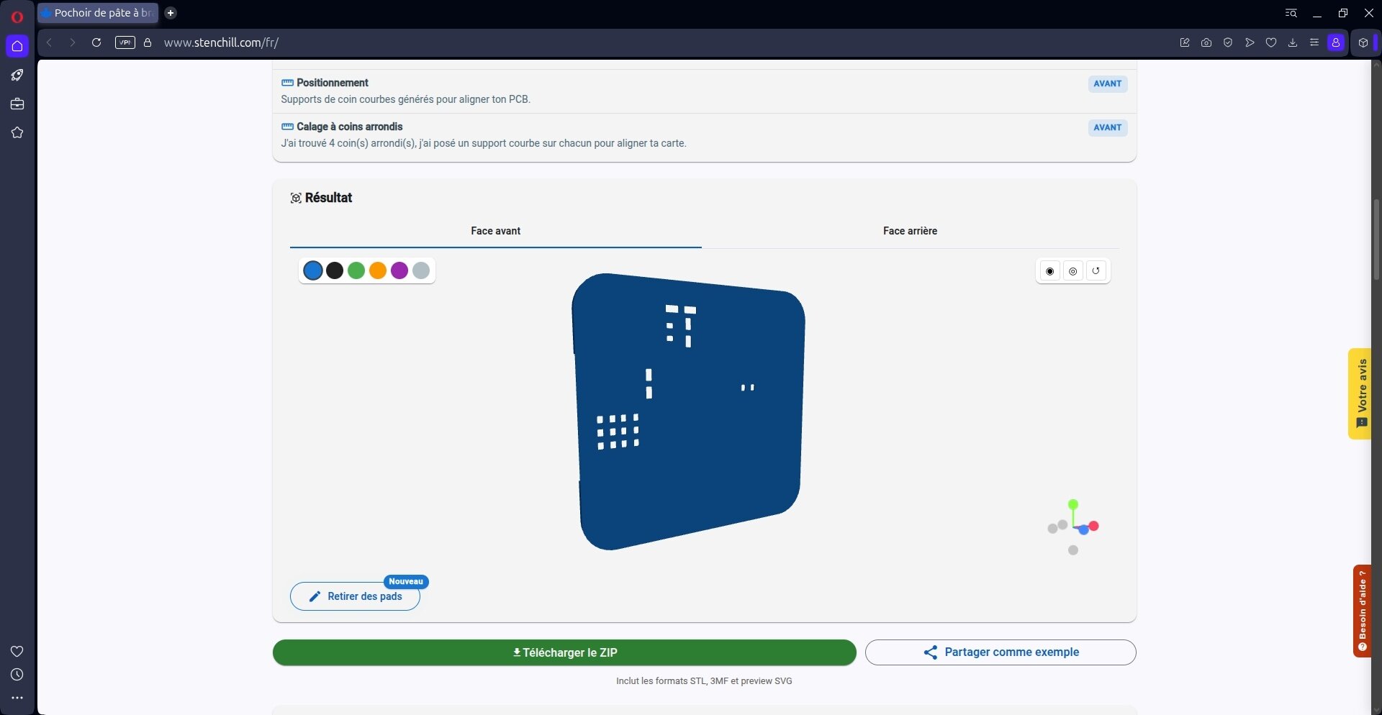Choose the orange stencil color swatch

coord(378,270)
